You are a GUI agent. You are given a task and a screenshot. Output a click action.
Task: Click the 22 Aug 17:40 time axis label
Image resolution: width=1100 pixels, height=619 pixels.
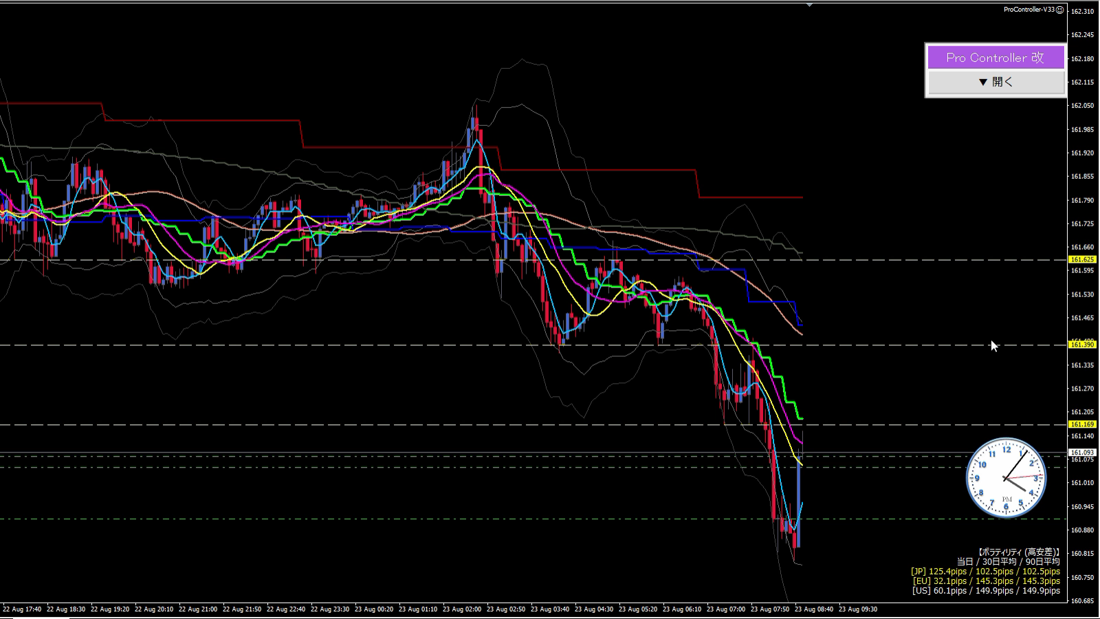[22, 609]
